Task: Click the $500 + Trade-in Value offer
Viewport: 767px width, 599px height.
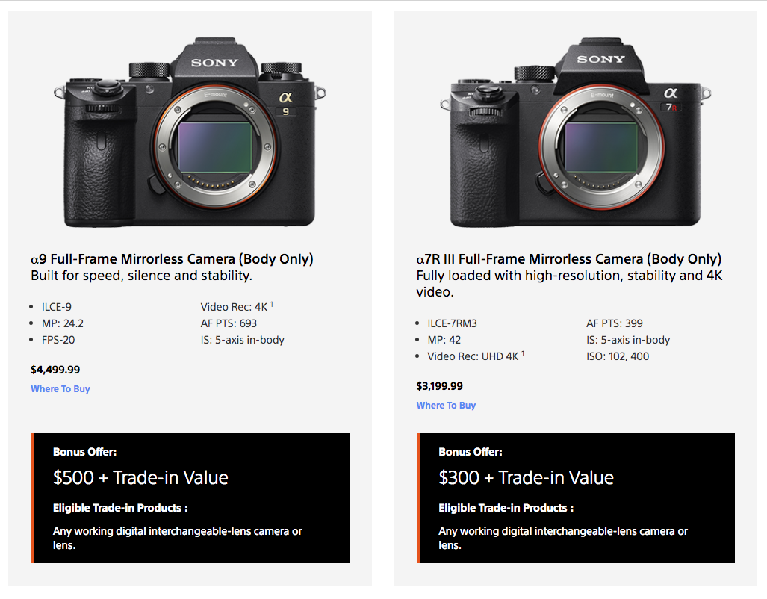Action: 140,478
